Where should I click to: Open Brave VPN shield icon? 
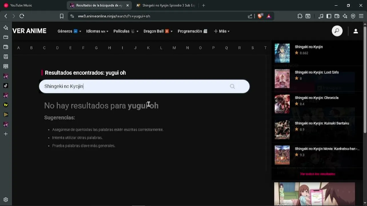point(353,16)
